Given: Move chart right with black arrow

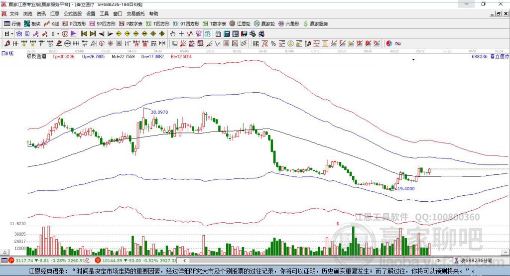Looking at the screenshot, I should 110,34.
